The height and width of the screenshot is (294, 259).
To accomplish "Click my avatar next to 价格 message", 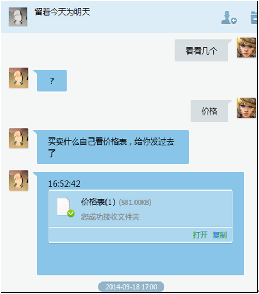I will [x=246, y=108].
